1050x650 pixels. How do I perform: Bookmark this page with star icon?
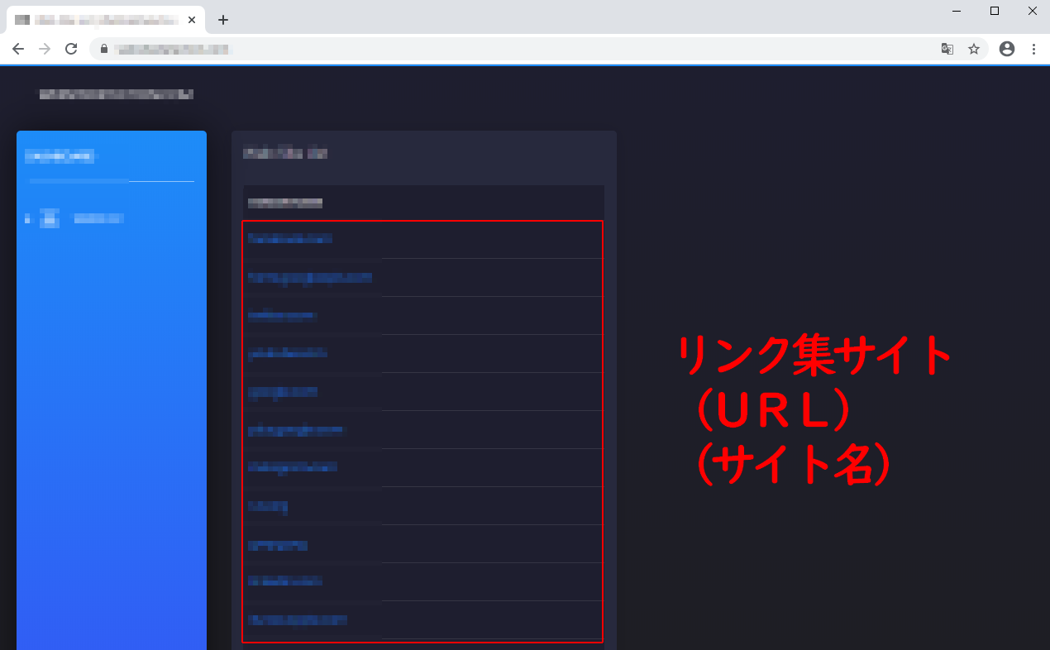click(x=974, y=49)
